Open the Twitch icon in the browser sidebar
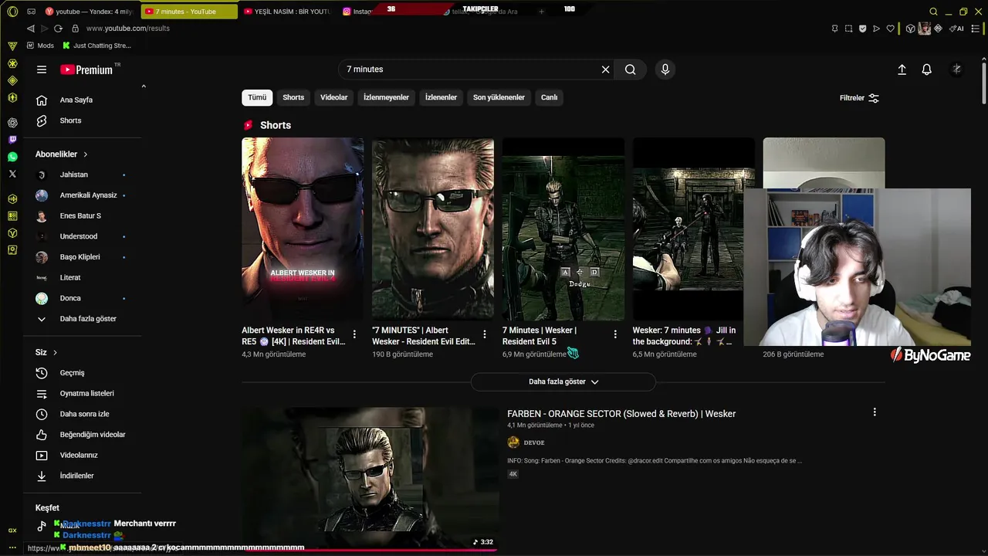Image resolution: width=988 pixels, height=556 pixels. pos(12,140)
